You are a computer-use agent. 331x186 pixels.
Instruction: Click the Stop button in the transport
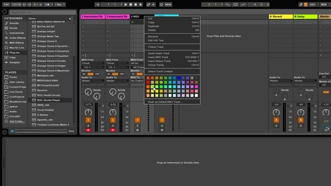click(x=131, y=5)
